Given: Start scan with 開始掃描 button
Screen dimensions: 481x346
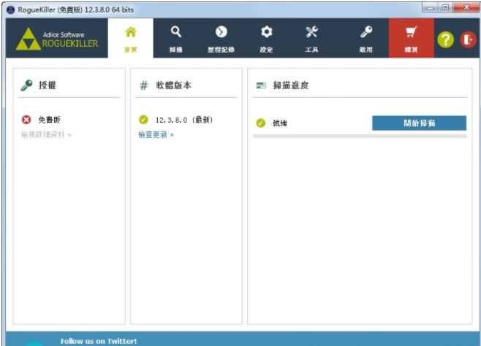Looking at the screenshot, I should (419, 123).
